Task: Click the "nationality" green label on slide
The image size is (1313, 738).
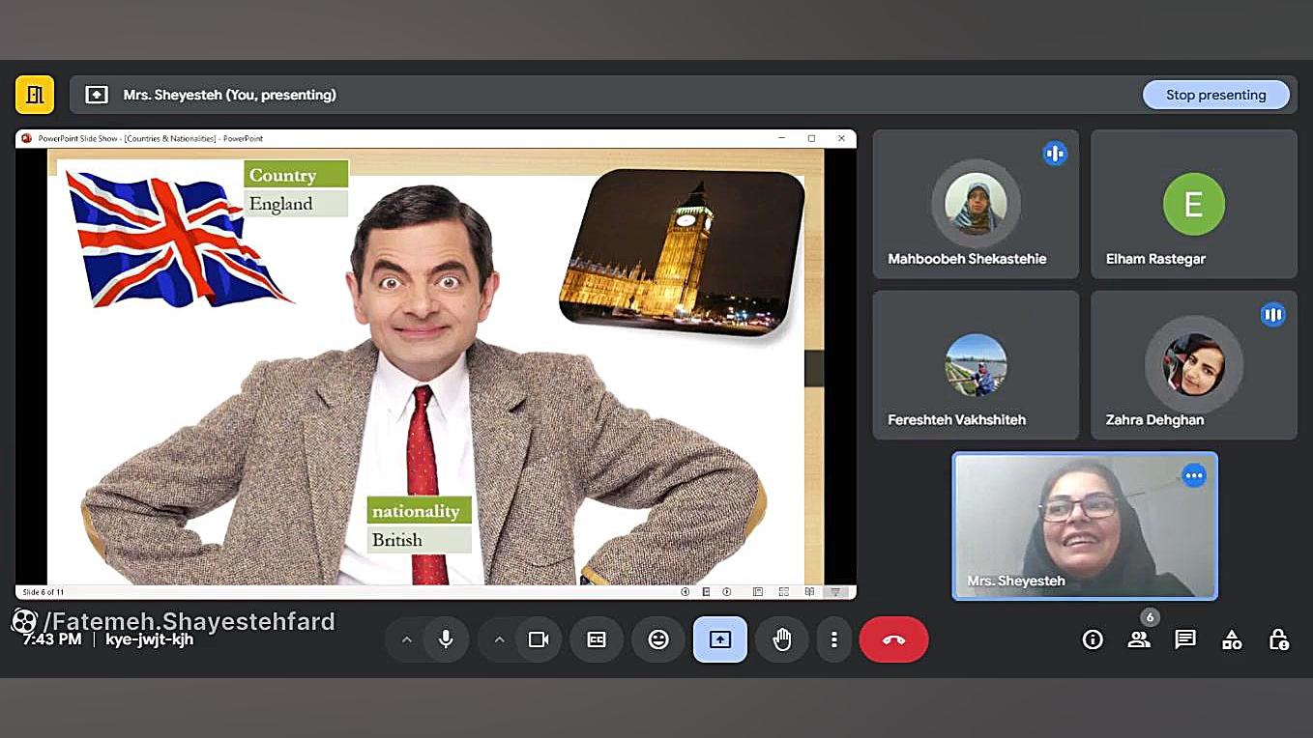Action: point(419,510)
